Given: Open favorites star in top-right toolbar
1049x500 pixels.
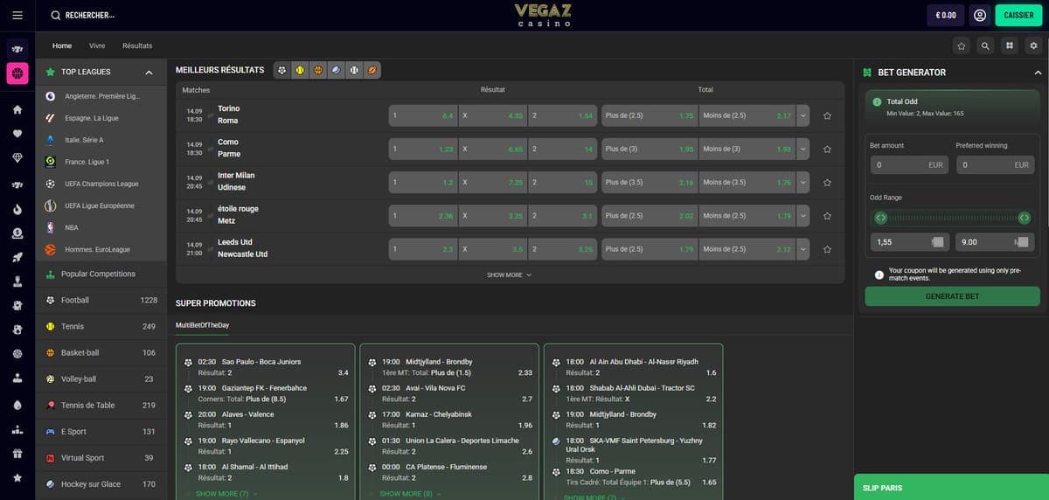Looking at the screenshot, I should (962, 45).
